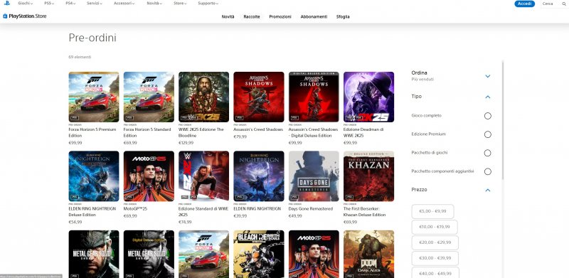This screenshot has width=569, height=278.
Task: Filter by price €20,00 - €29,99
Action: 435,242
